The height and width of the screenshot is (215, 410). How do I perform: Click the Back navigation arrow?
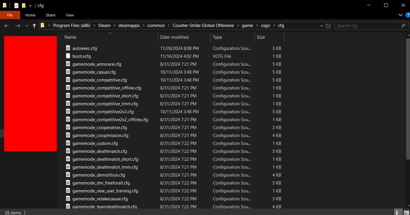[7, 26]
